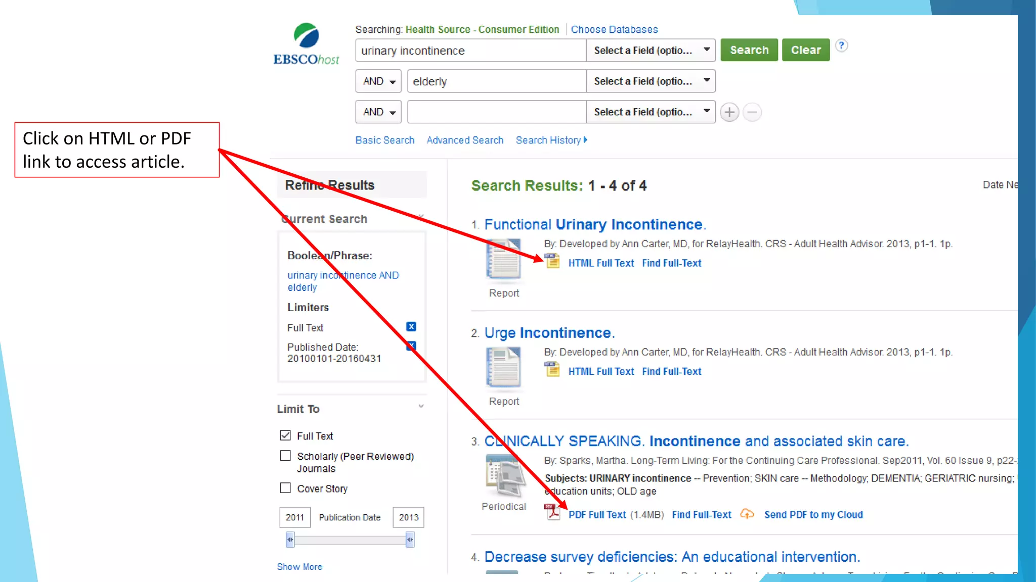
Task: Click the help question mark icon
Action: click(841, 45)
